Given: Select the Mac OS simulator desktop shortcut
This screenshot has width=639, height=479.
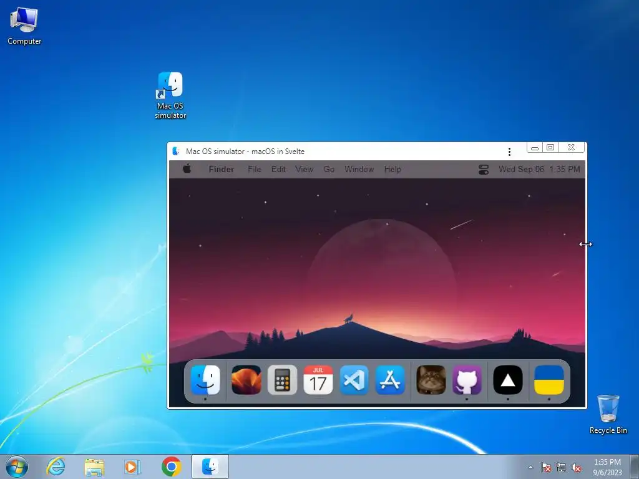Looking at the screenshot, I should 170,95.
